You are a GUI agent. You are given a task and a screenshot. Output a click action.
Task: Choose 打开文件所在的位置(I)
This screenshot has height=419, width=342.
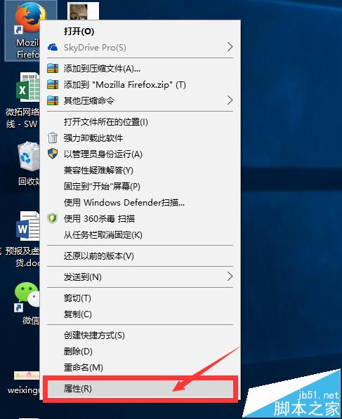point(140,122)
